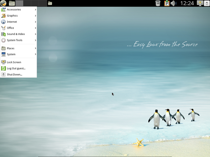Image resolution: width=210 pixels, height=157 pixels.
Task: Click the Accessories scissors icon
Action: tap(3, 10)
